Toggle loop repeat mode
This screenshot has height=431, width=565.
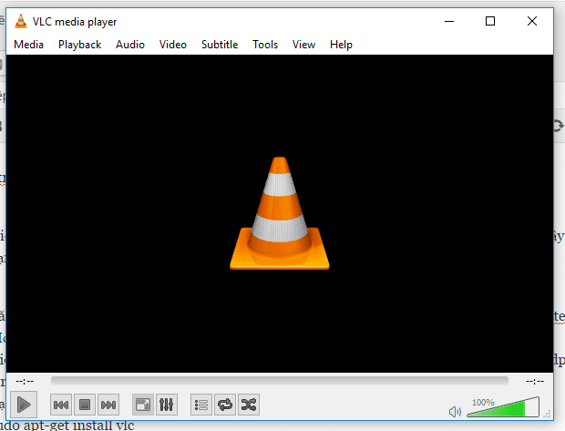pos(225,404)
